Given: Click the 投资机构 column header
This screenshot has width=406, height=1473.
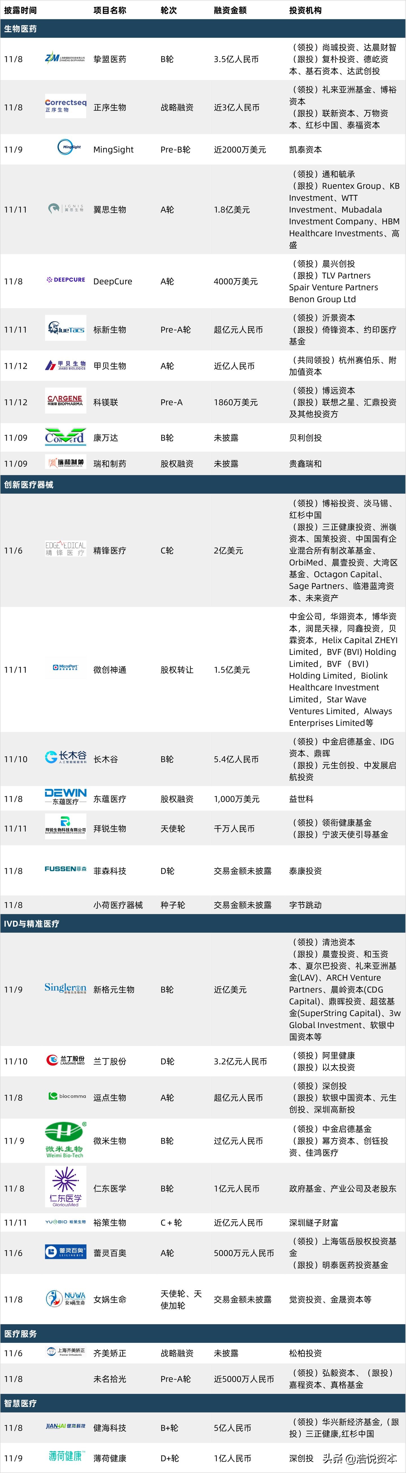Looking at the screenshot, I should click(x=306, y=10).
